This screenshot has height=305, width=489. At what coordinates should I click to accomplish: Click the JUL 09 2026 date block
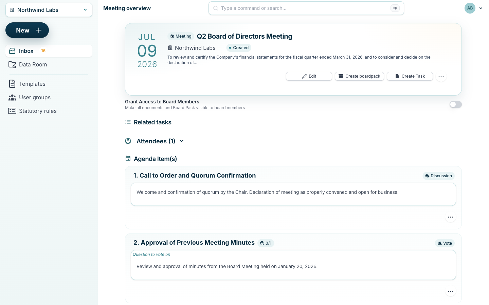click(147, 51)
